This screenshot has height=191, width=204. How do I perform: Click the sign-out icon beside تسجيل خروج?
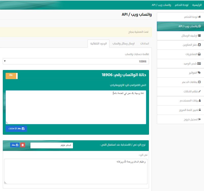[x=199, y=119]
